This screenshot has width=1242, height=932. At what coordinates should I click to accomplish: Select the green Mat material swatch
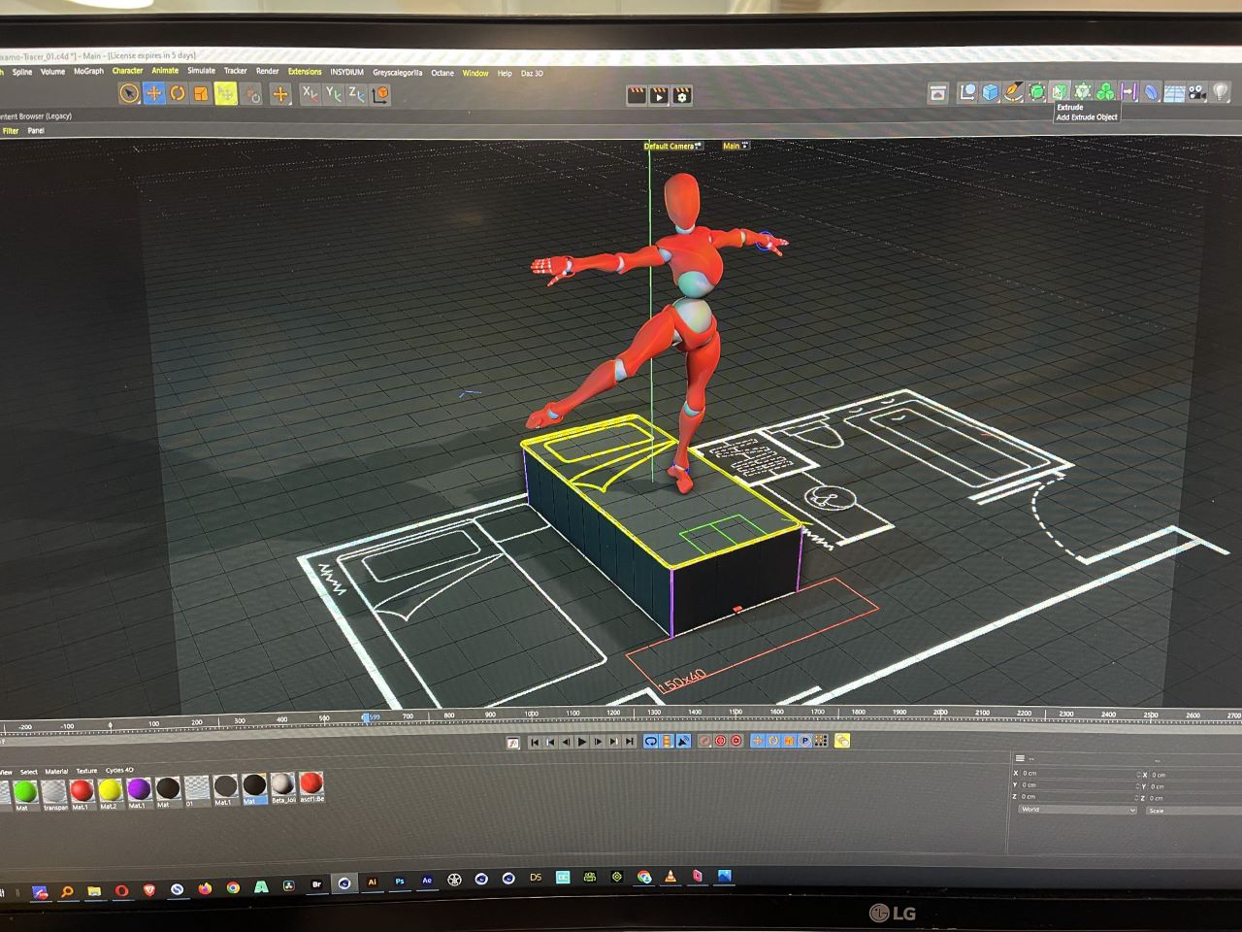(24, 792)
